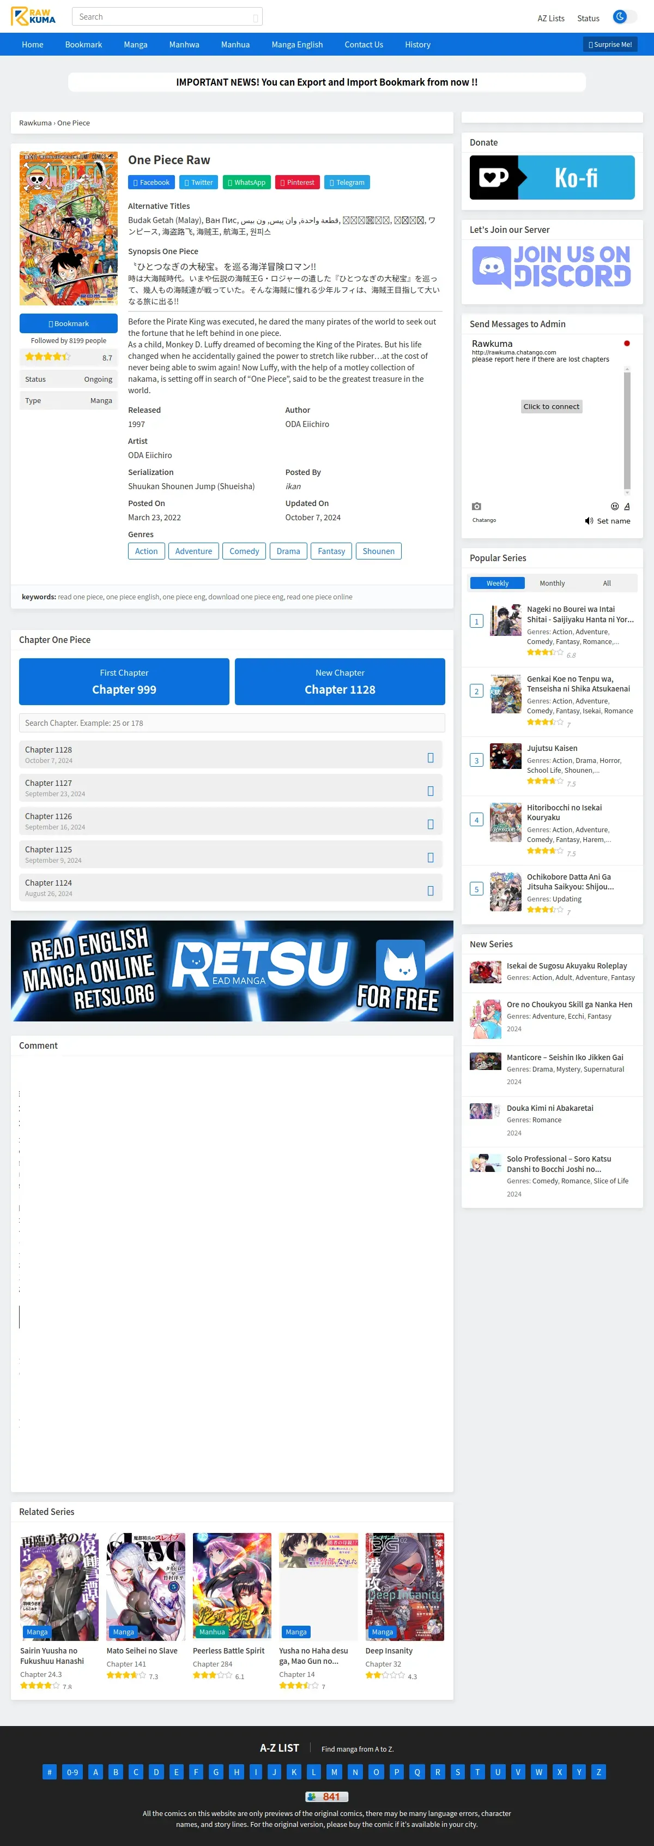
Task: Open Jujutsu Kaisen popular series
Action: (x=552, y=748)
